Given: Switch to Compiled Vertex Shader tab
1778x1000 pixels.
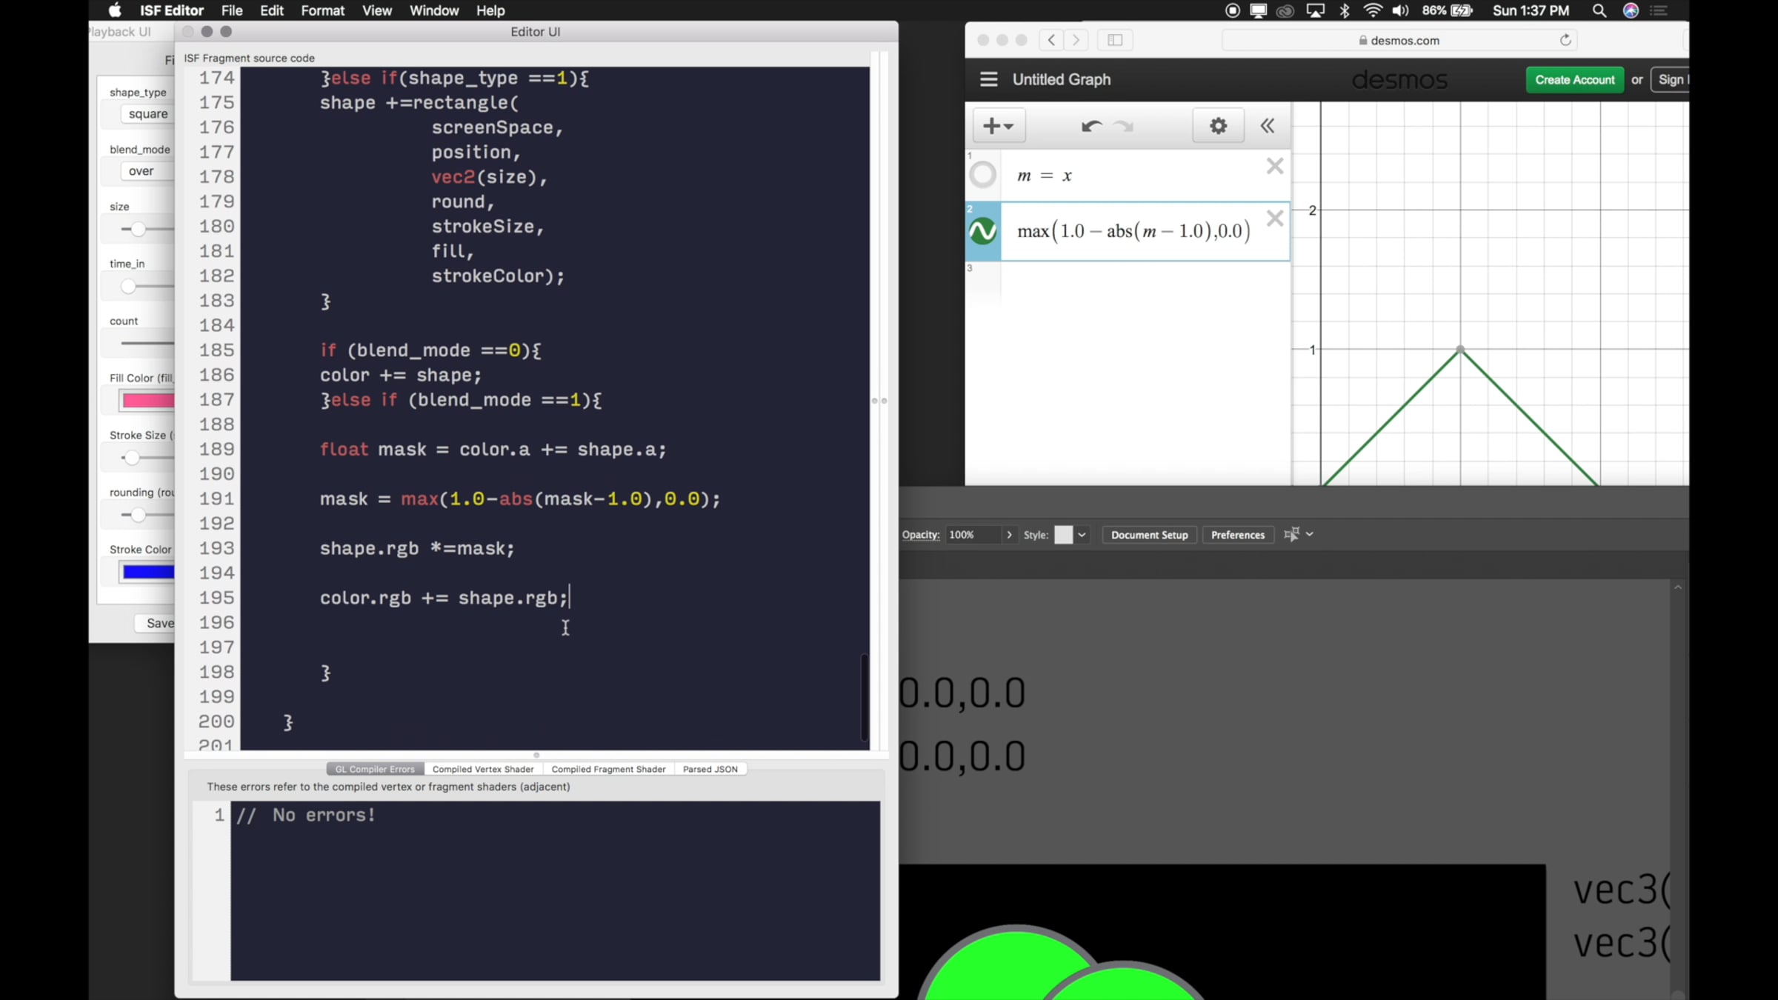Looking at the screenshot, I should [483, 769].
